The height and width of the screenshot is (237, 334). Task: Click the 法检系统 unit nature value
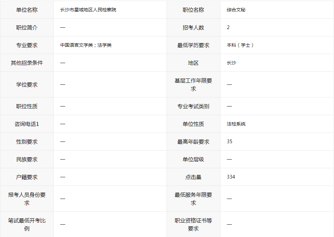[x=236, y=124]
